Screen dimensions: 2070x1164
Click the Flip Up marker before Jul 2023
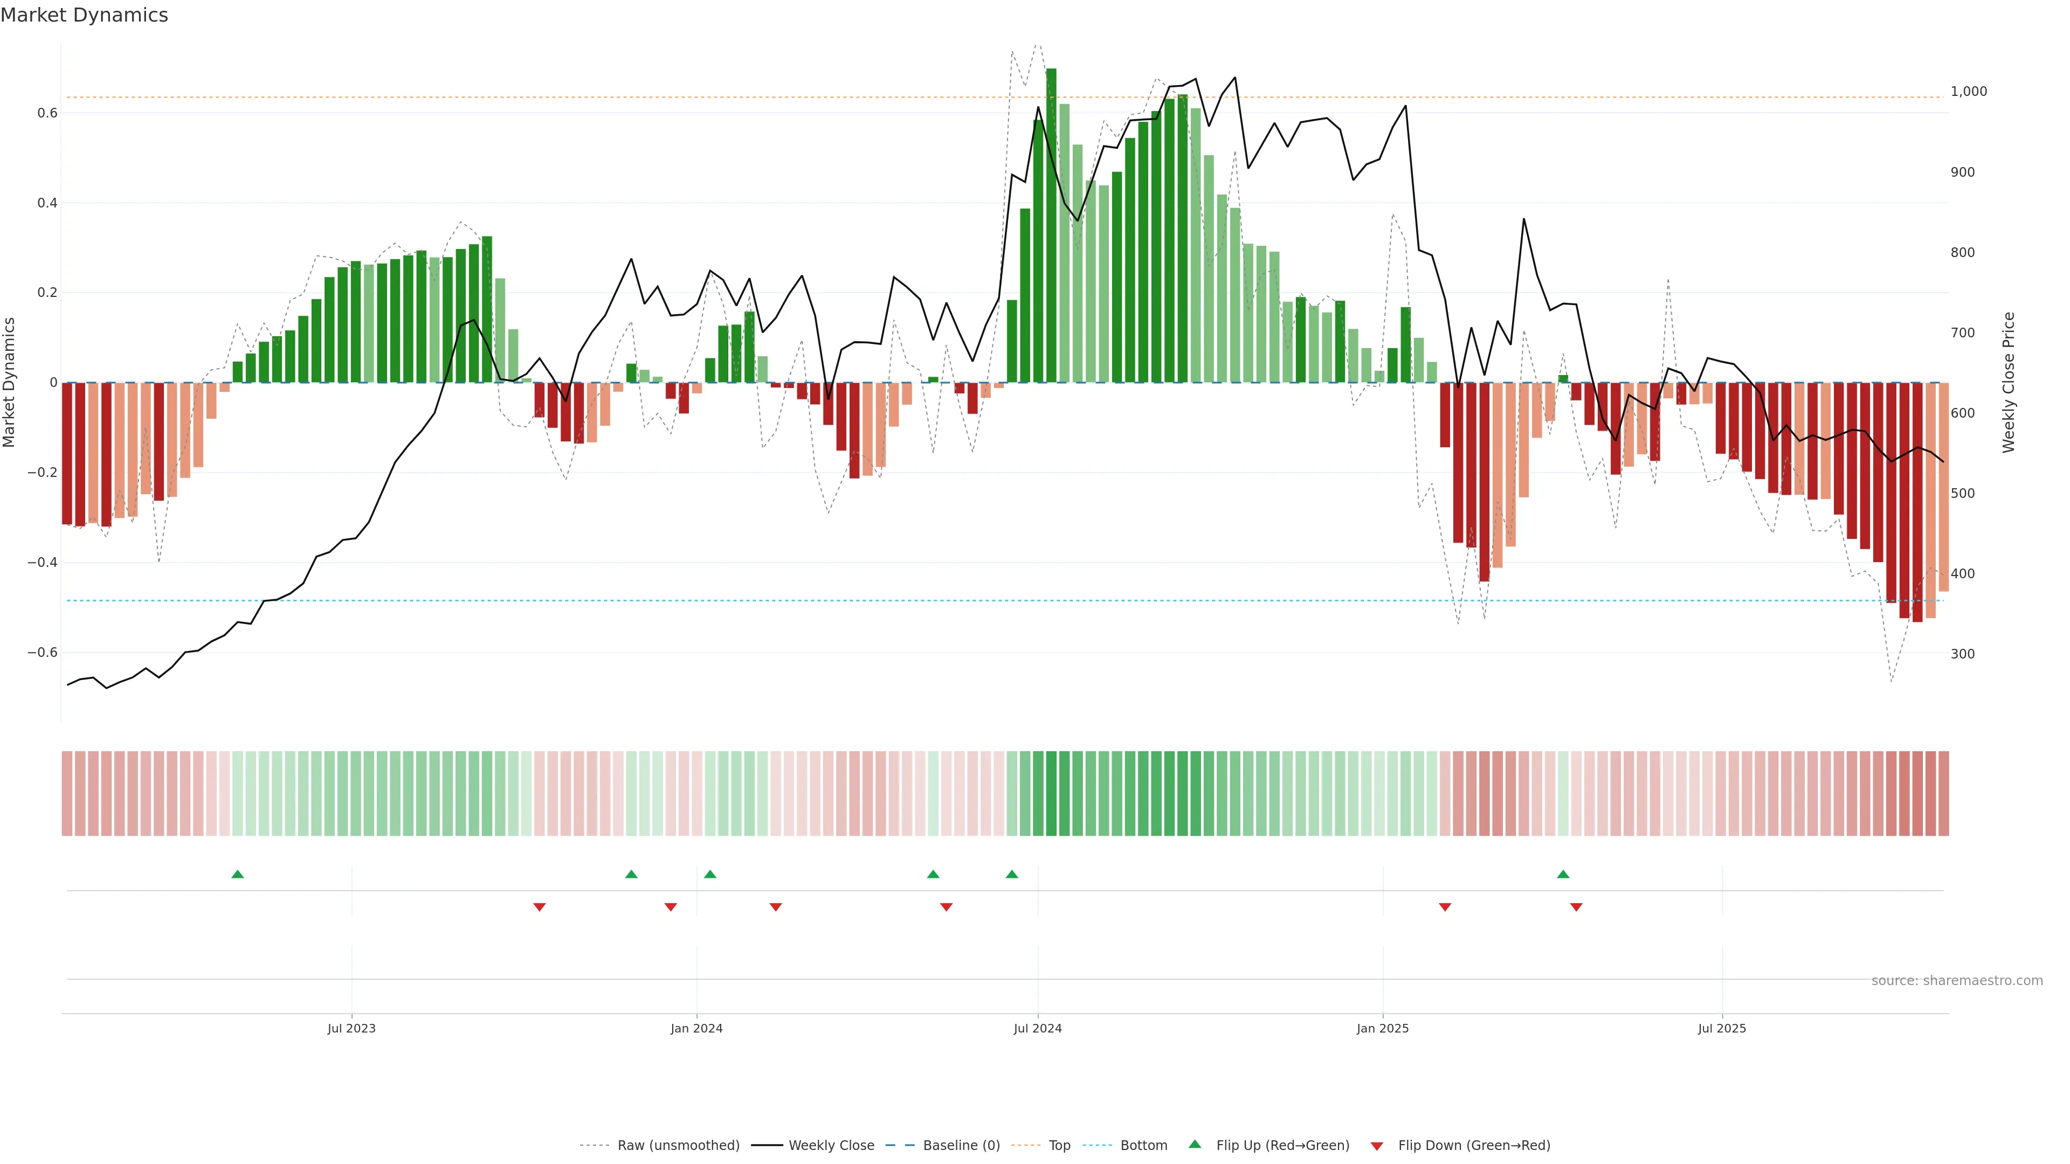tap(237, 874)
